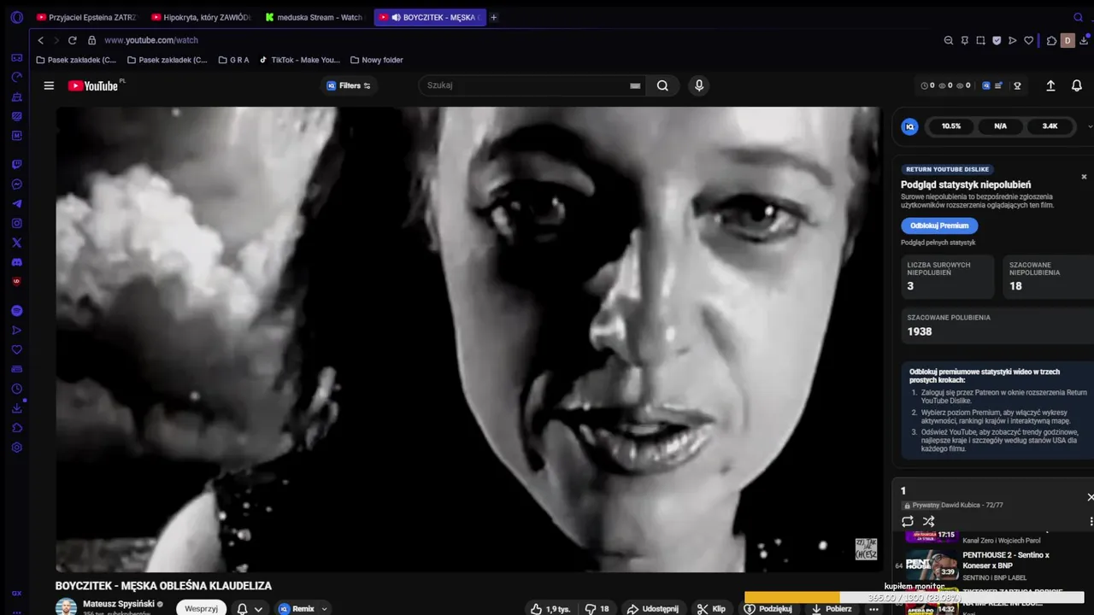This screenshot has width=1094, height=615.
Task: Open the Telegram sidebar icon
Action: (x=16, y=204)
